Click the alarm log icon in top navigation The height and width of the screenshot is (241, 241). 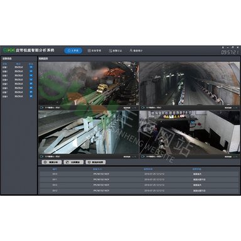110,51
